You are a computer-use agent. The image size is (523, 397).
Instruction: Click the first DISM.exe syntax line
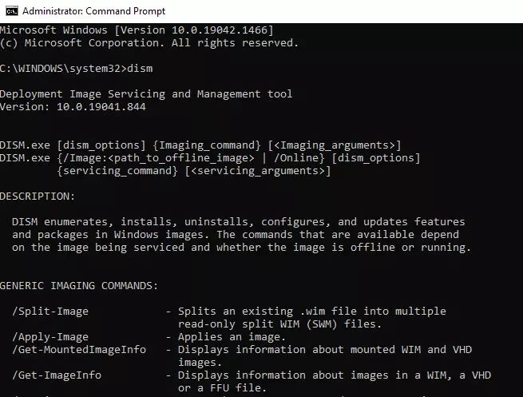200,145
